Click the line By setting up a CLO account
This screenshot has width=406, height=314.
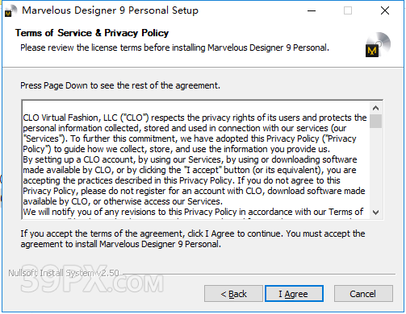coord(190,159)
